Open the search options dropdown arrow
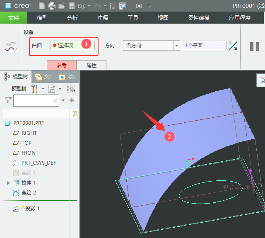 click(x=63, y=100)
